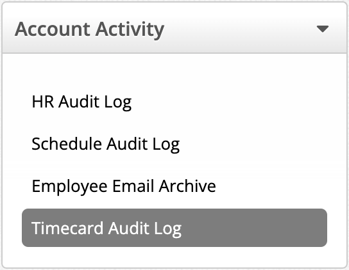
Task: Click the word Timecard in the selected row
Action: pos(67,228)
